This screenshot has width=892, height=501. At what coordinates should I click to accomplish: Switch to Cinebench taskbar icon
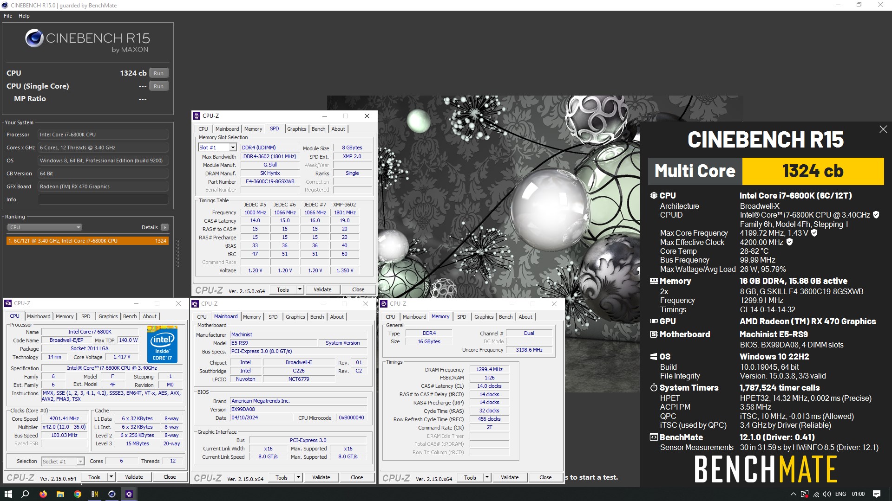(x=112, y=494)
